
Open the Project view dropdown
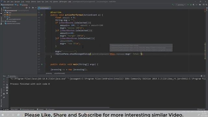7,8
